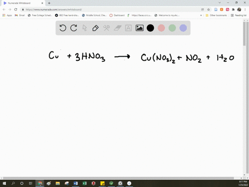Bookmark this page with the star

coord(209,9)
